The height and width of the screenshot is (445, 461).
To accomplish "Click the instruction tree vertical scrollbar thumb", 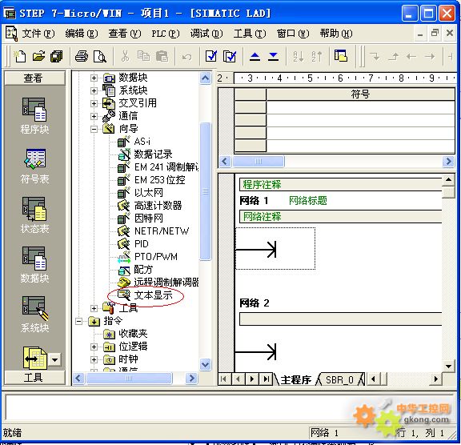I will coord(205,191).
